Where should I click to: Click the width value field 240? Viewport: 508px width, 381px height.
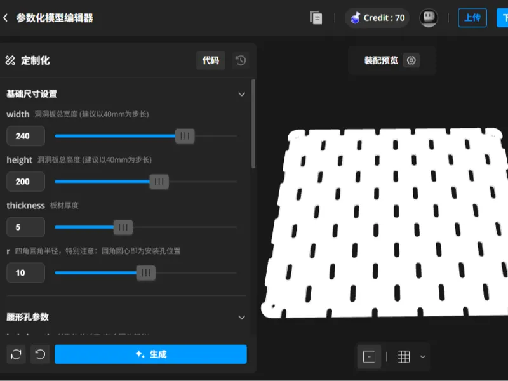pyautogui.click(x=25, y=136)
